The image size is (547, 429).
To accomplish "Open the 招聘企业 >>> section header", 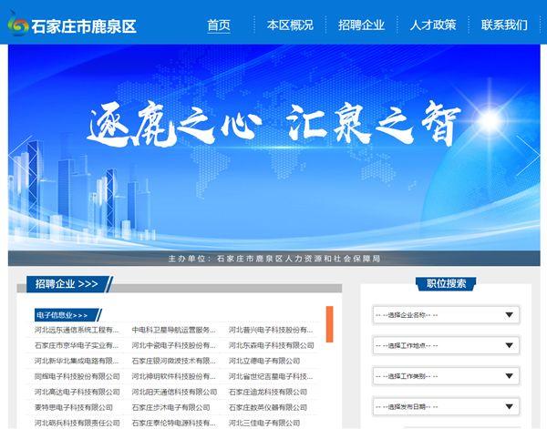I will [69, 283].
